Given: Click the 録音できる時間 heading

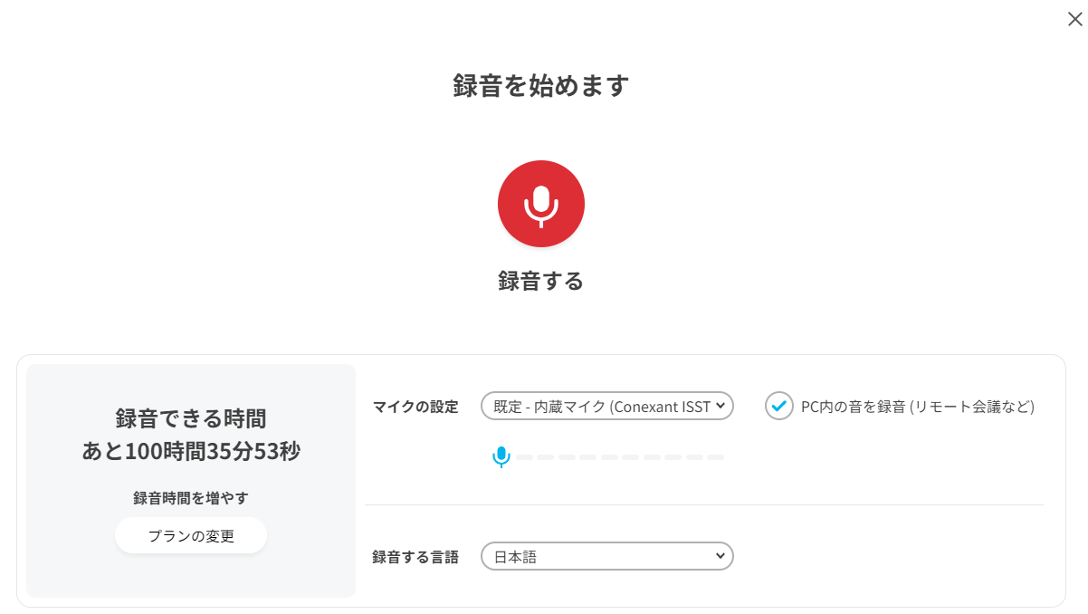Looking at the screenshot, I should 191,418.
